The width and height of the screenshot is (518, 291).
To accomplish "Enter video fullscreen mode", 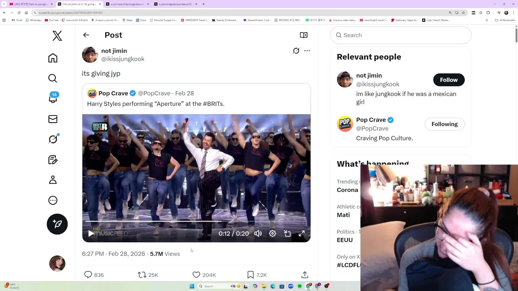I will point(301,234).
